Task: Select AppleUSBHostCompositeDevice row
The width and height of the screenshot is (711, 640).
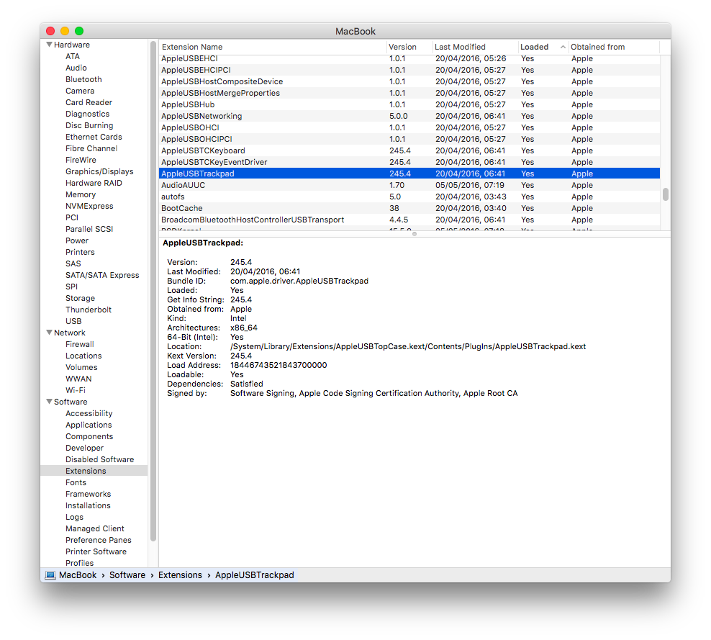Action: pos(409,81)
